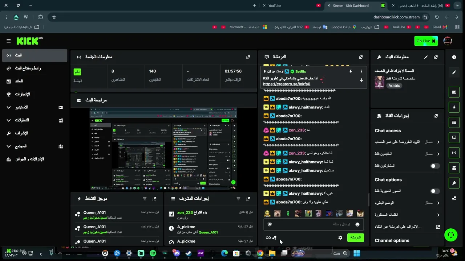Edit stream info with the pencil in معلومات البث
The image size is (465, 261).
click(426, 57)
